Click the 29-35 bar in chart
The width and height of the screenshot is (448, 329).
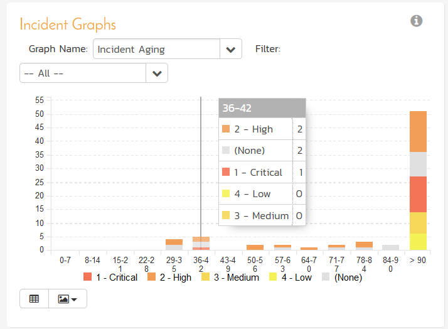174,244
